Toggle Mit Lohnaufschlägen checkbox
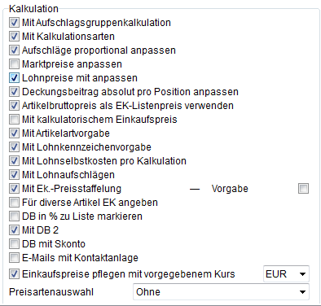 click(x=14, y=175)
